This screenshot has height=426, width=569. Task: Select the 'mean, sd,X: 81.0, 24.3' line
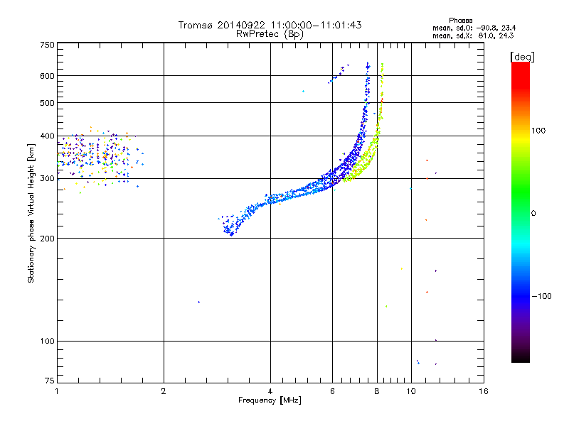473,35
